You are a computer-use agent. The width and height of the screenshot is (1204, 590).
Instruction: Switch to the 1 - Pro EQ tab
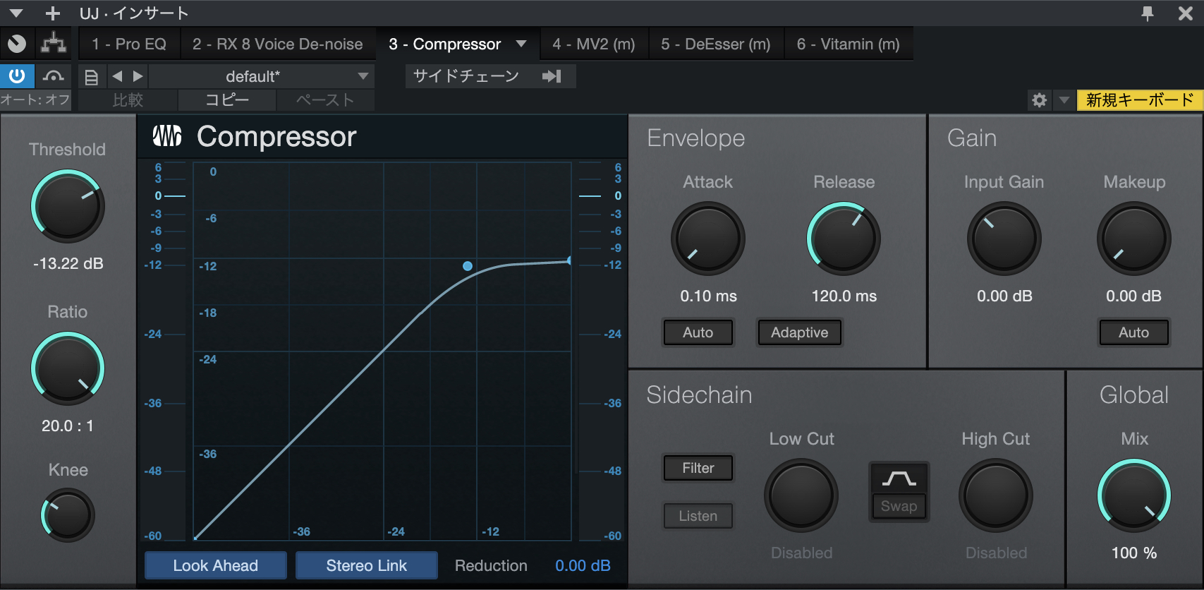(x=129, y=44)
